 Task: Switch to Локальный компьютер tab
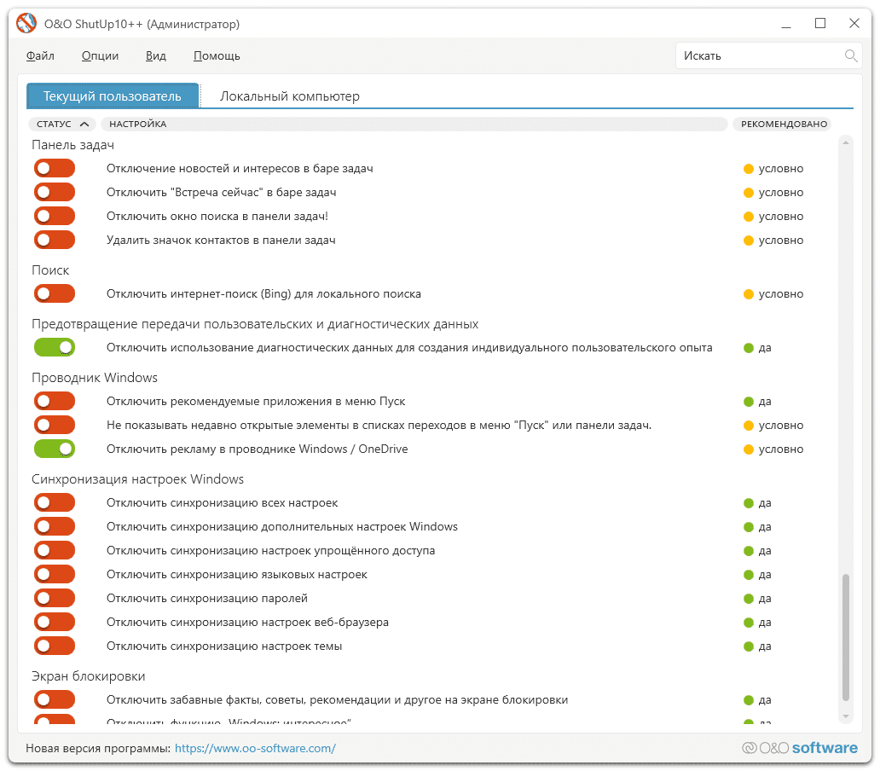coord(289,96)
